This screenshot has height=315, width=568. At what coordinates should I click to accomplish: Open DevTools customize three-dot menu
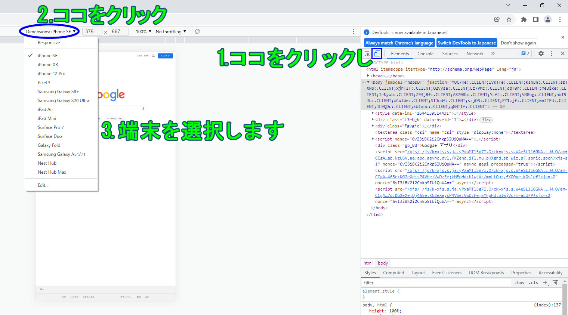pyautogui.click(x=552, y=53)
